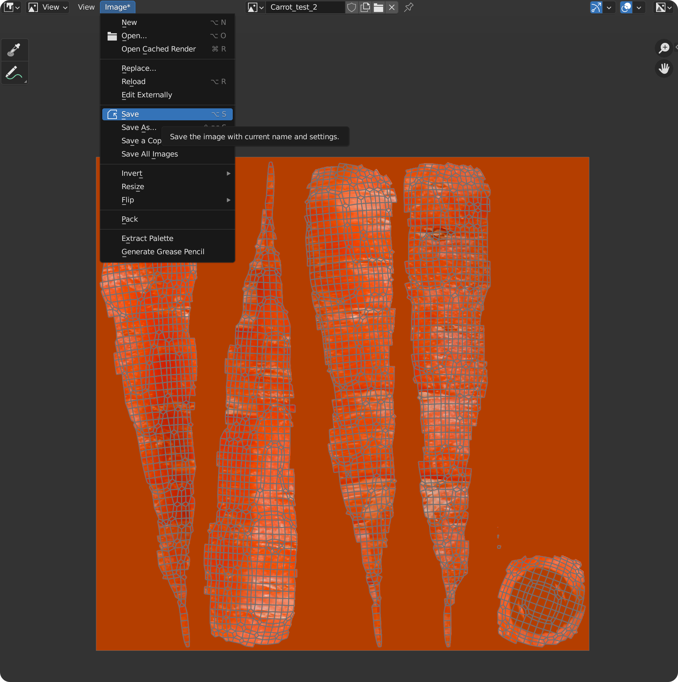678x682 pixels.
Task: Click Extract Palette entry
Action: pyautogui.click(x=147, y=238)
